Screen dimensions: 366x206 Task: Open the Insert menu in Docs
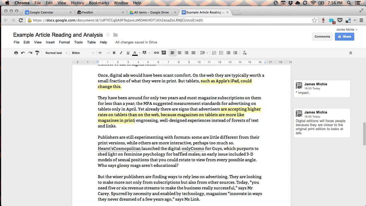50,42
